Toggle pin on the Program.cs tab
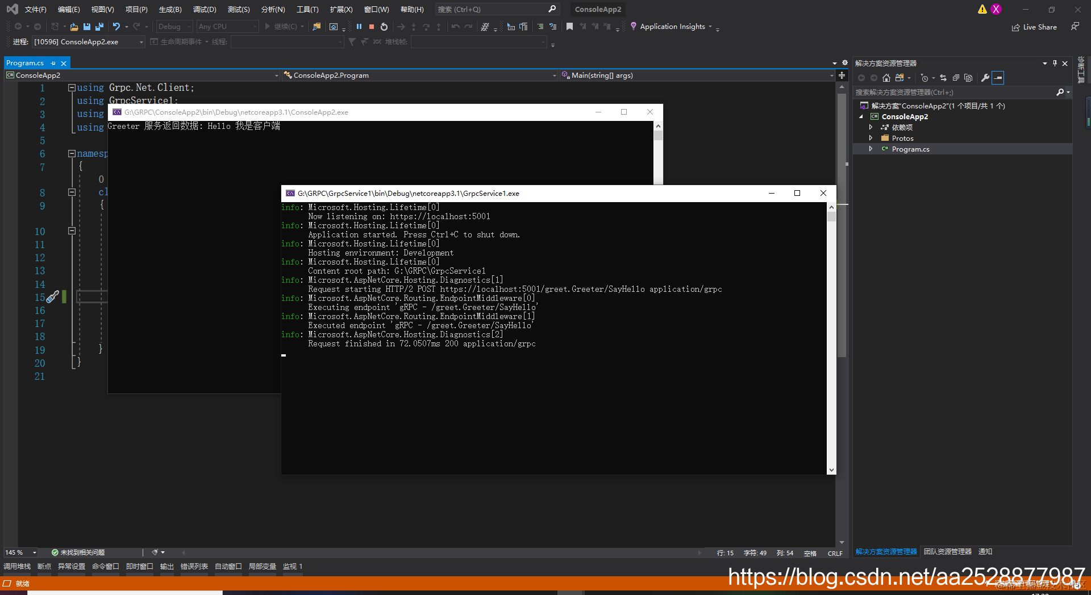The image size is (1091, 595). (53, 63)
